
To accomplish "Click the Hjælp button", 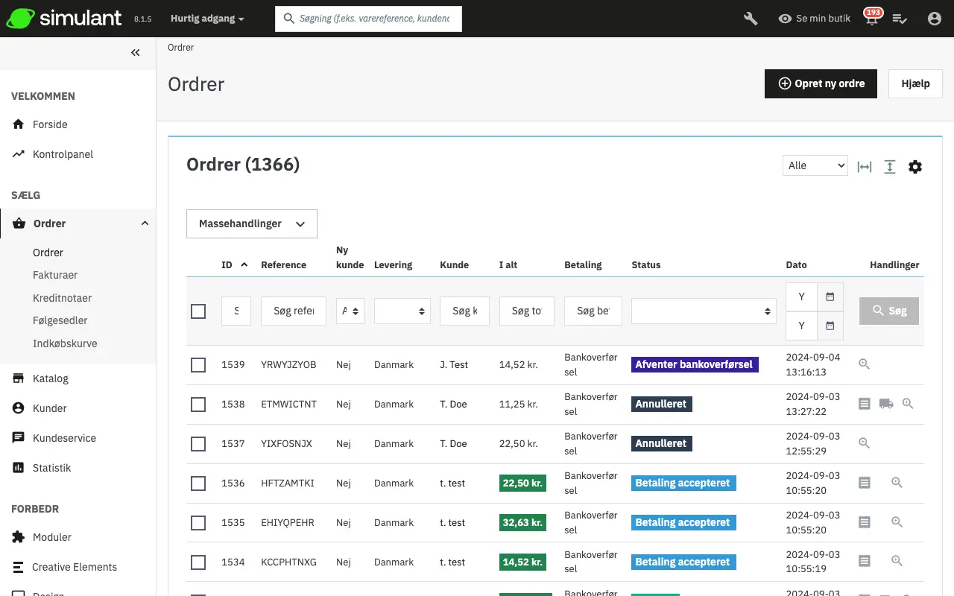I will 915,83.
